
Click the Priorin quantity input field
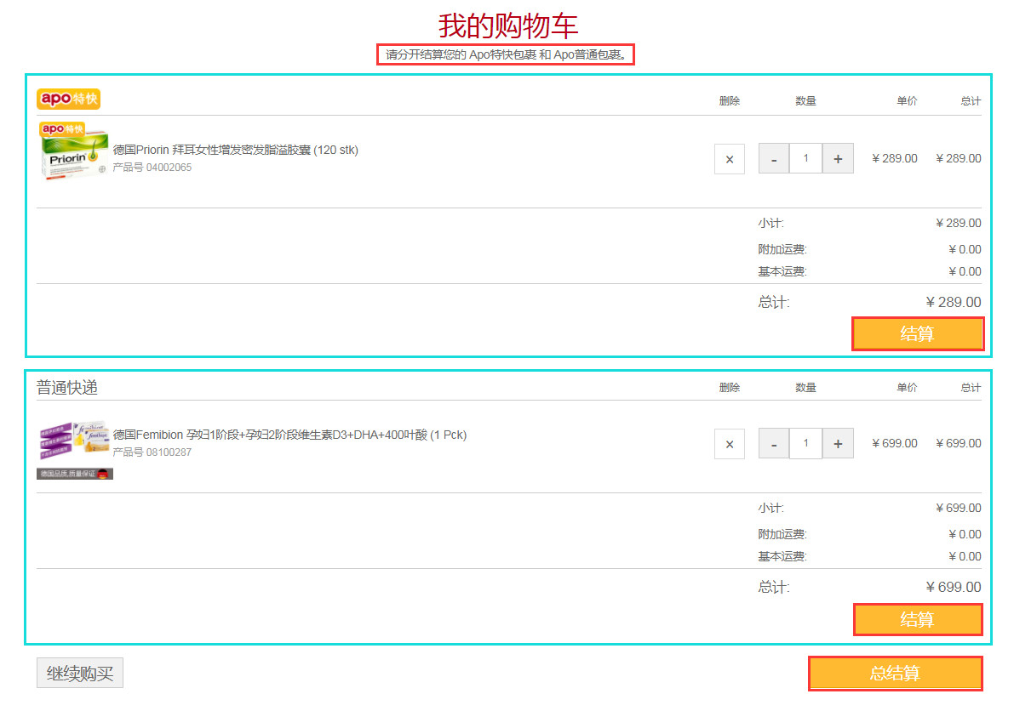805,158
